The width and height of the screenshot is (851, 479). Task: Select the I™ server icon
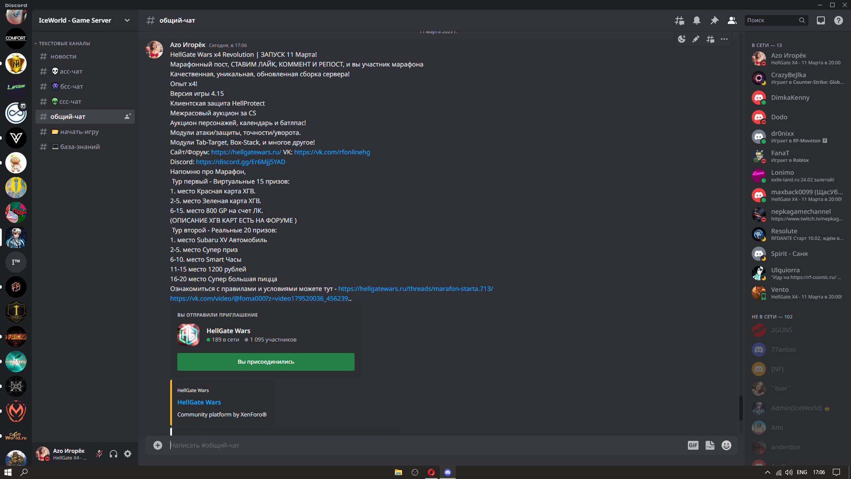(16, 262)
